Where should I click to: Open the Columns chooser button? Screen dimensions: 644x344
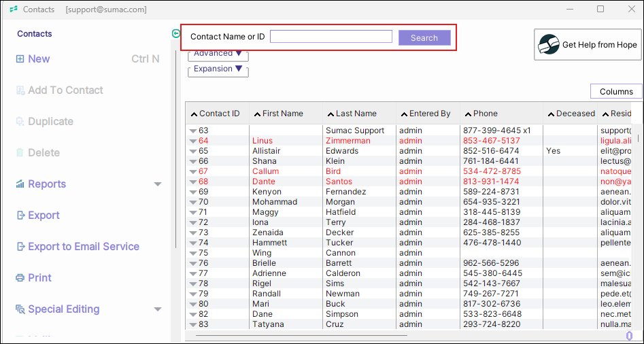tap(615, 92)
